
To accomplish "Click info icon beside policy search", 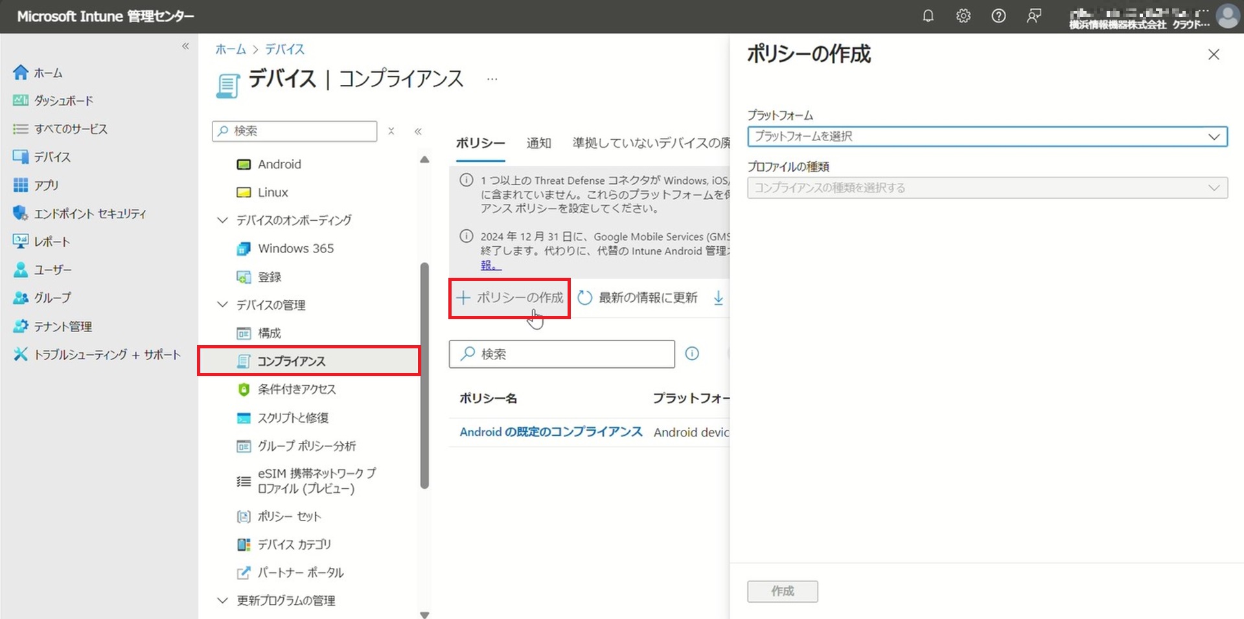I will pos(692,354).
